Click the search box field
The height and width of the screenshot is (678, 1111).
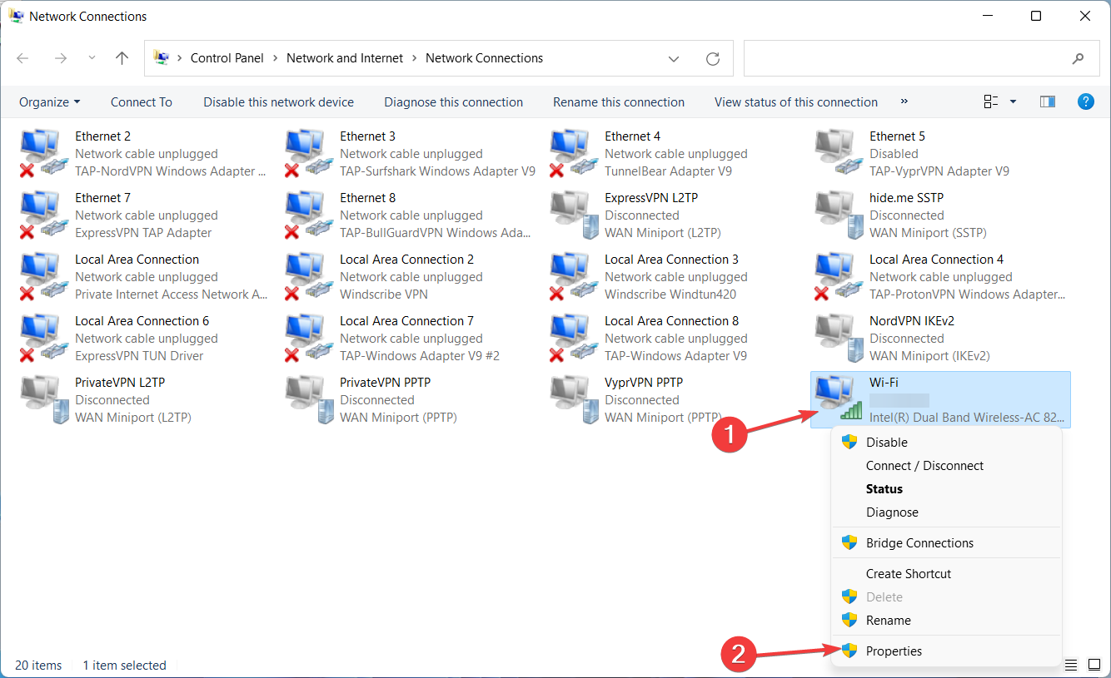coord(904,58)
